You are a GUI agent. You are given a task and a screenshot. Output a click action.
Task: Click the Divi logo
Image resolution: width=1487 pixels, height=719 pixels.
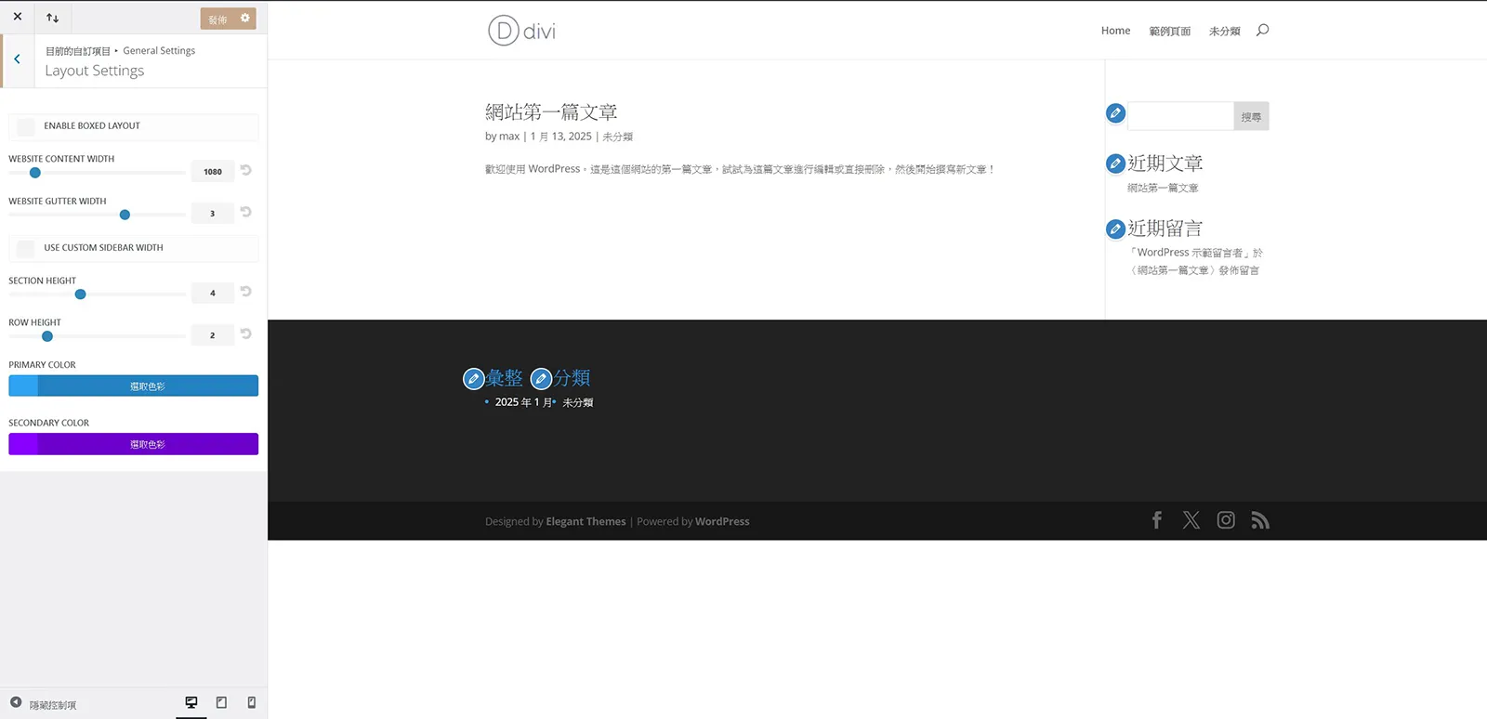click(521, 31)
